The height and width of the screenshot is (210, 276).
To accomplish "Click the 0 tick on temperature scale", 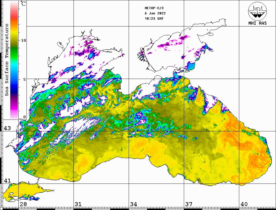I will (24, 117).
